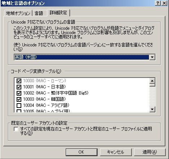
Task: Select the 10001 (MAC - 日本語) row text
Action: tap(44, 87)
